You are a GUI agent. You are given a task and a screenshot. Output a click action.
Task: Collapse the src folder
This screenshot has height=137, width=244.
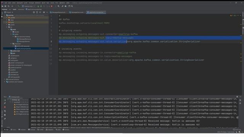click(7, 27)
